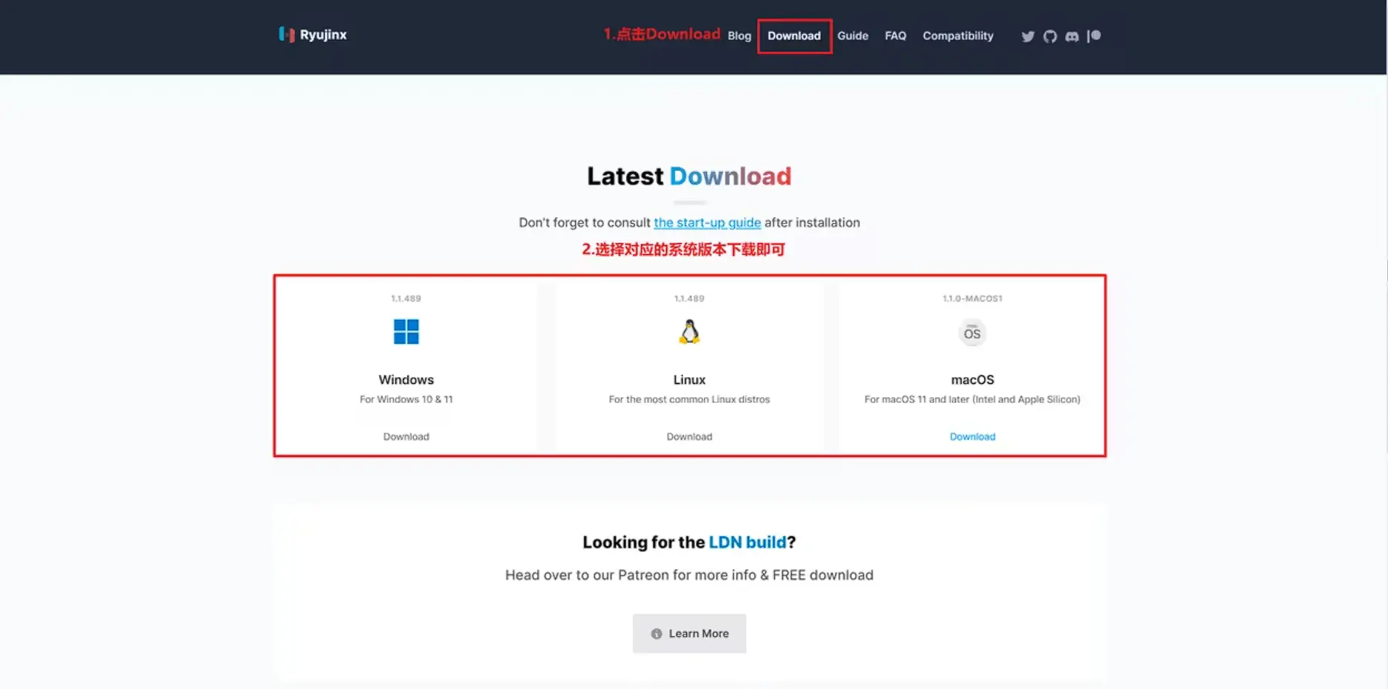Click the macOS icon
This screenshot has height=689, width=1388.
click(972, 333)
